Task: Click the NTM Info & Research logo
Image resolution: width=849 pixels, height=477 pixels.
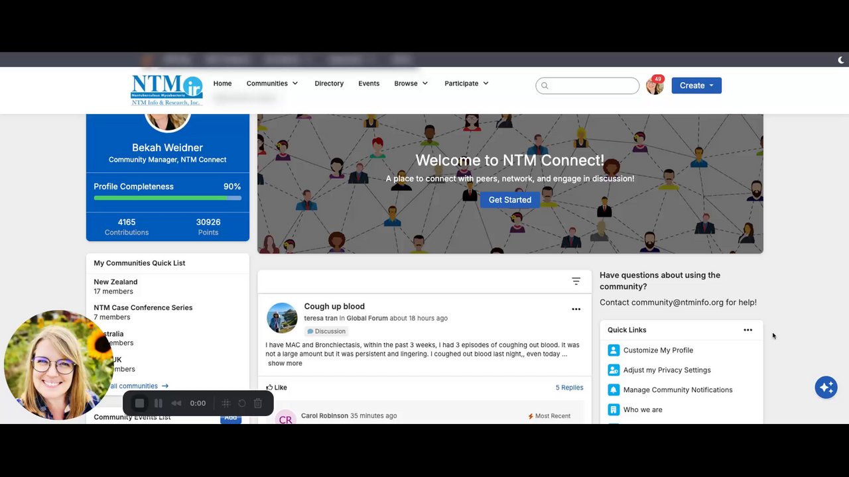Action: [x=166, y=90]
